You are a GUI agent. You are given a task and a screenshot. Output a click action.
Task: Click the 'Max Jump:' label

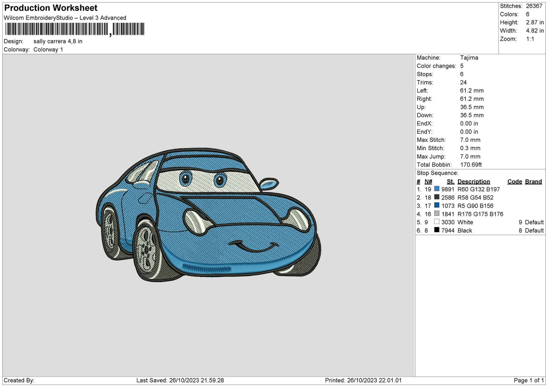431,157
